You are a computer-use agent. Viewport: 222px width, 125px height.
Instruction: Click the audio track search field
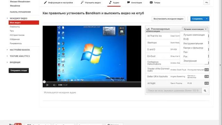pos(174,91)
